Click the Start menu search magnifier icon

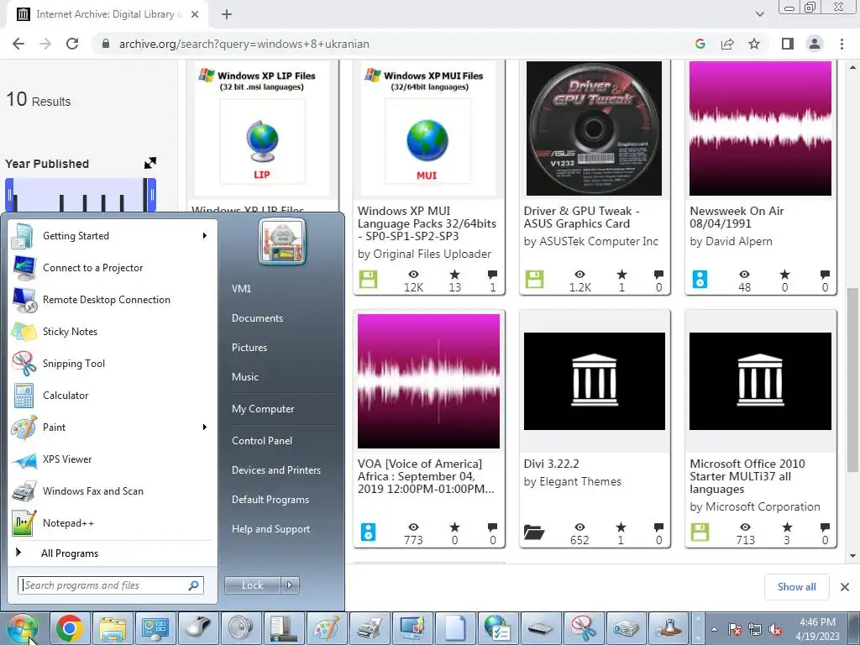click(194, 585)
